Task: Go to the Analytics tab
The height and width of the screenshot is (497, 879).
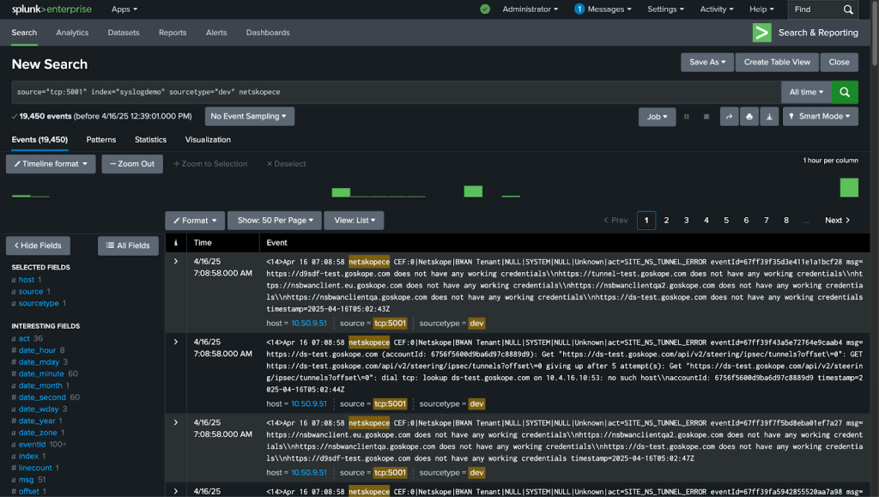Action: click(72, 33)
